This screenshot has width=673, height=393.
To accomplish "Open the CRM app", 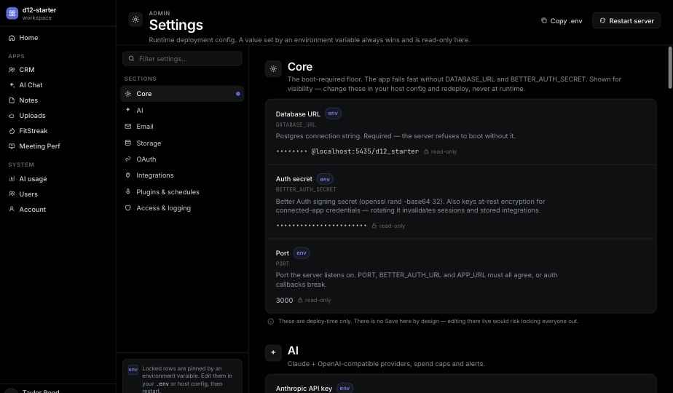I will [58, 70].
